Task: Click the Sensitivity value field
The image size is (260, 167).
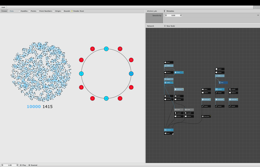Action: point(173,15)
